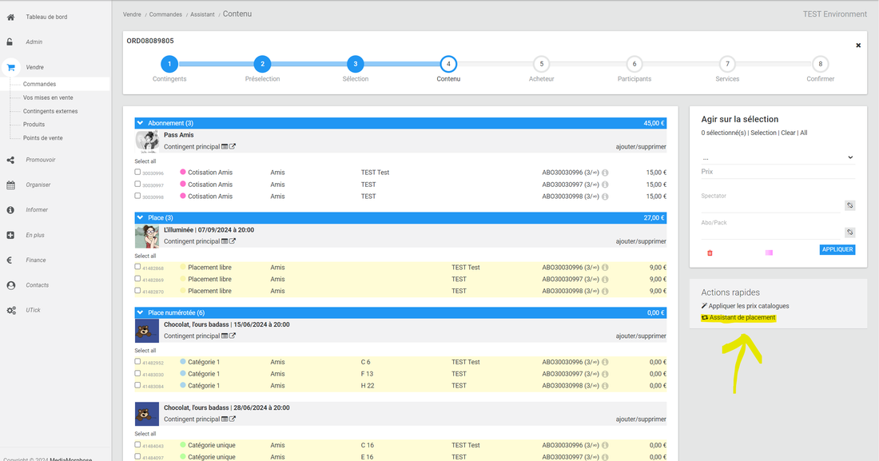
Task: Collapse the Abonnement (3) section
Action: pyautogui.click(x=140, y=123)
